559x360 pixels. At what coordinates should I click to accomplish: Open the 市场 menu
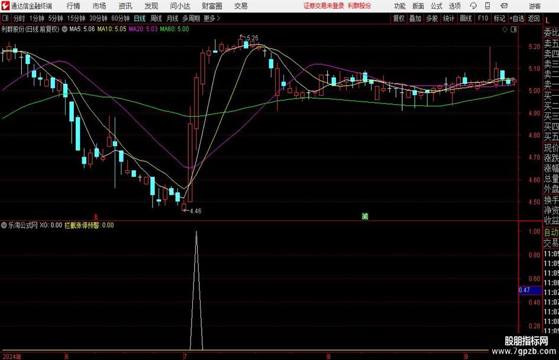point(99,6)
